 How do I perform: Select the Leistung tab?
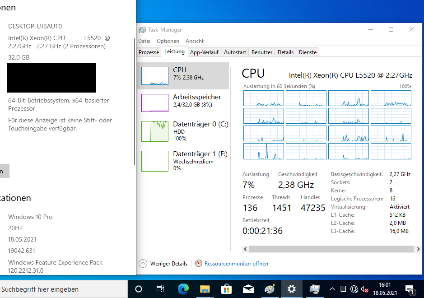[174, 51]
